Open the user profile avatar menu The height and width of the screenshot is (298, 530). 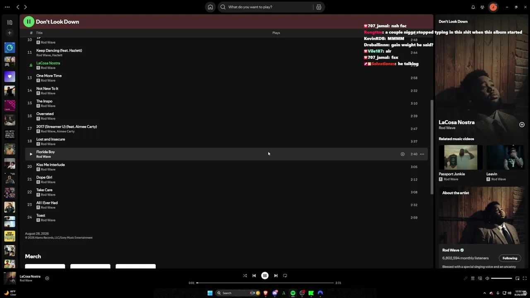[x=493, y=7]
